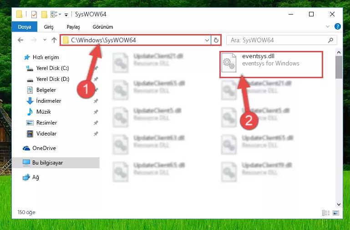Image resolution: width=350 pixels, height=230 pixels.
Task: Minimize the SysWOW64 window
Action: click(291, 14)
